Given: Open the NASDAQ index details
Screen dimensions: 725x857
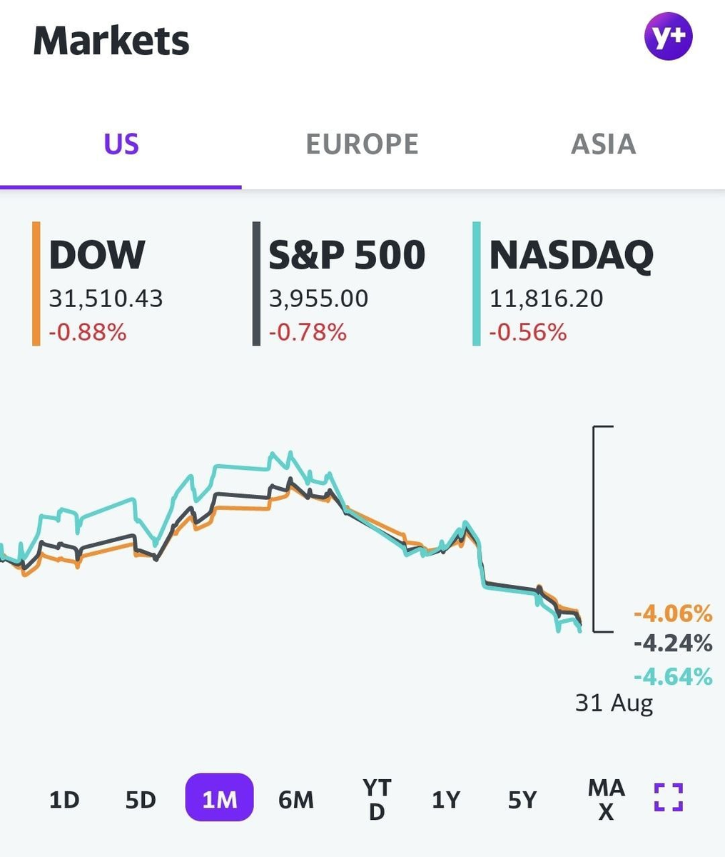Looking at the screenshot, I should click(571, 284).
